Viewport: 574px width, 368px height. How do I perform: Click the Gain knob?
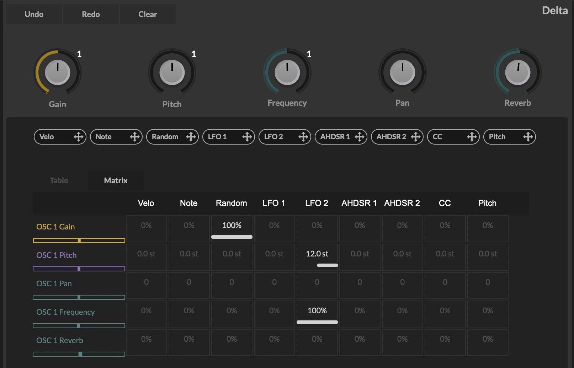(x=58, y=72)
